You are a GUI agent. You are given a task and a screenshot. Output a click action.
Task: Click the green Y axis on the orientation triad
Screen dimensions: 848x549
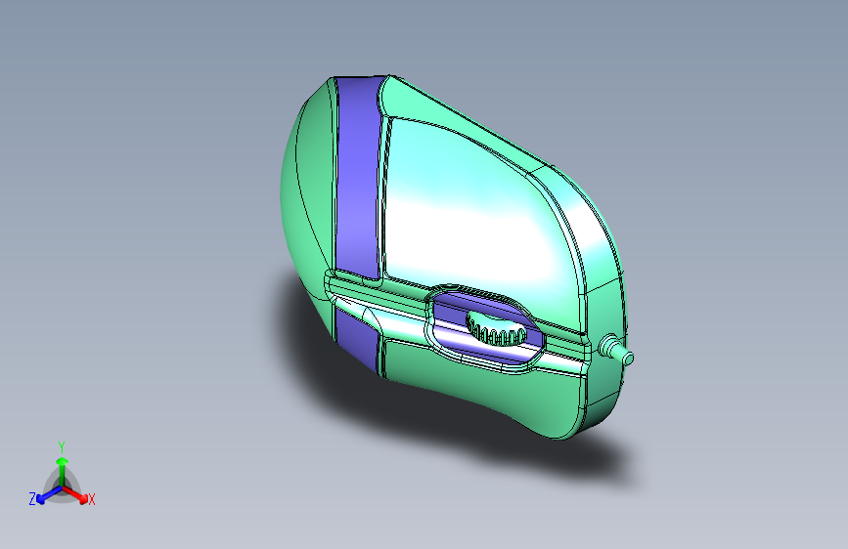coord(63,471)
